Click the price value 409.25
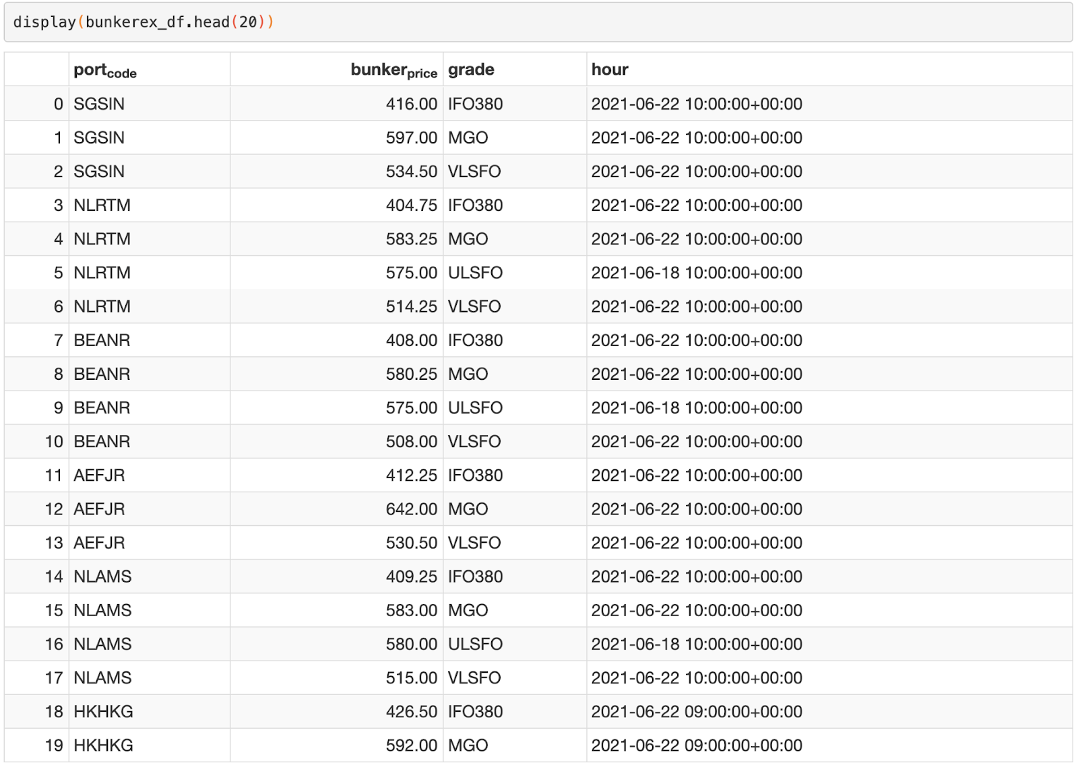Screen dimensions: 1078x765 coord(412,576)
